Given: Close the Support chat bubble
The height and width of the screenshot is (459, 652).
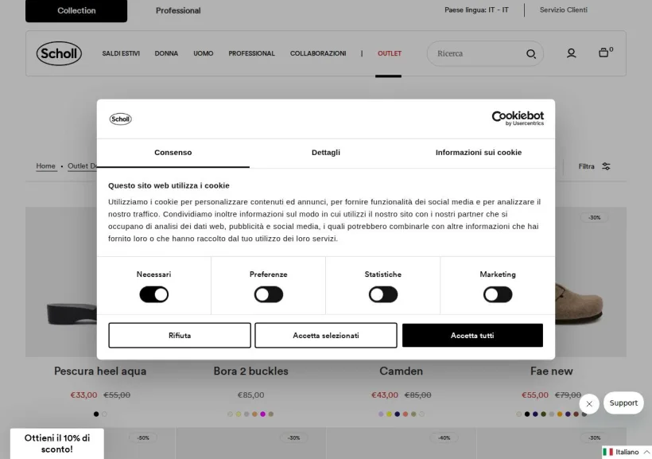Looking at the screenshot, I should coord(589,403).
